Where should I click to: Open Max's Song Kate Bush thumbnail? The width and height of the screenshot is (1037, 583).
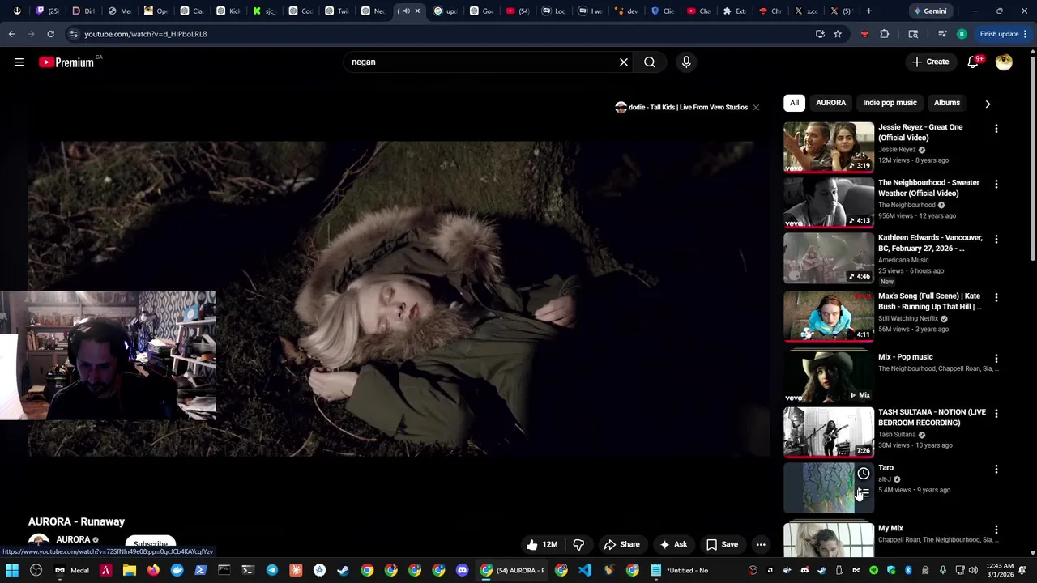[x=829, y=316]
